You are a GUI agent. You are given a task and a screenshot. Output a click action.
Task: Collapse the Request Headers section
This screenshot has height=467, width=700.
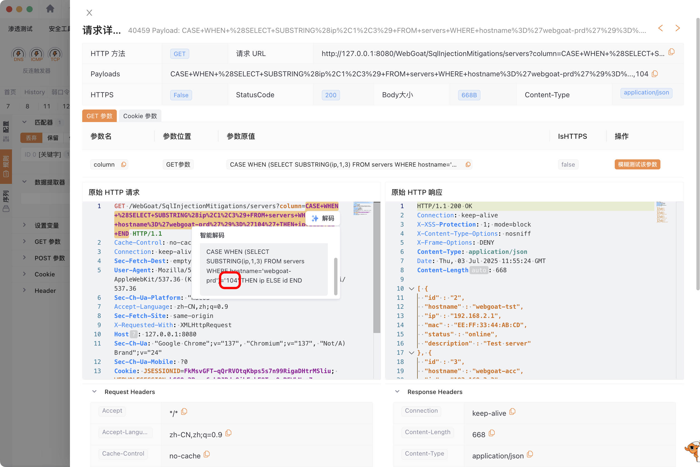coord(94,392)
